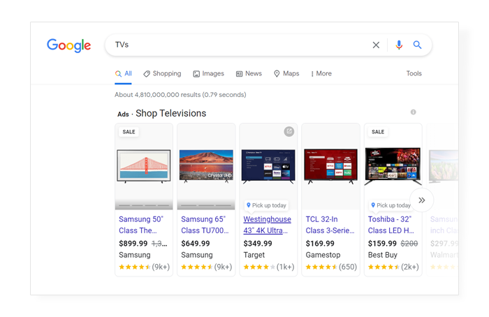Click the star rating (2k+) on the Toshiba card
489x317 pixels.
point(393,267)
